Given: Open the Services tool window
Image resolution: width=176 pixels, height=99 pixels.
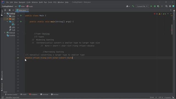Looking at the screenshot, I should 55,94.
